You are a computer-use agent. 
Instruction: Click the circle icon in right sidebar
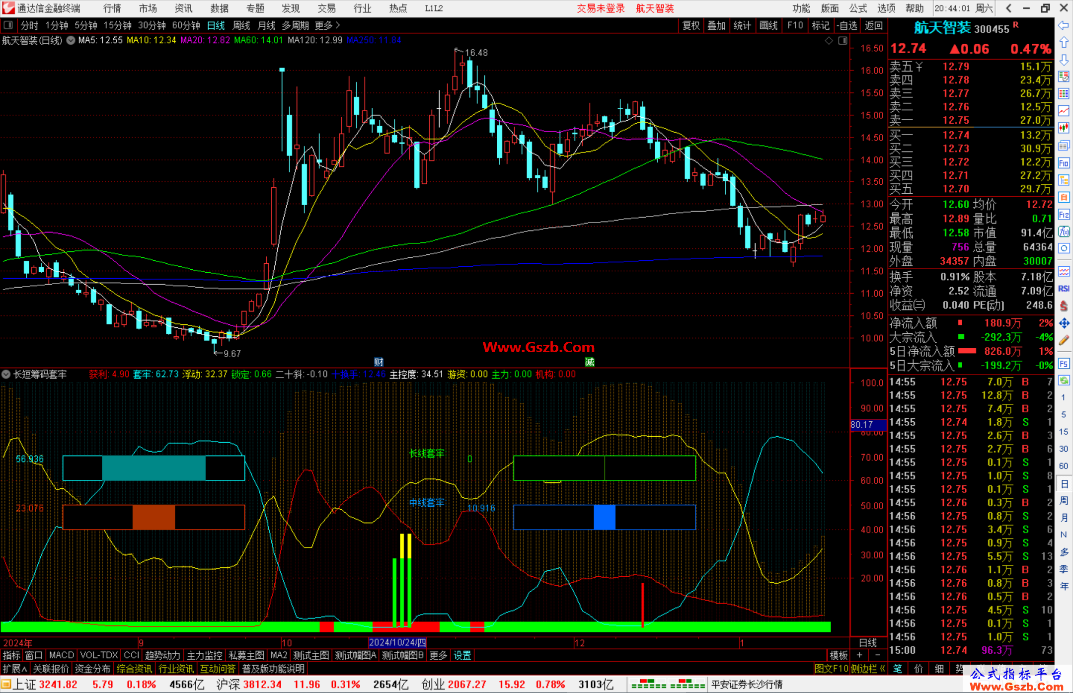click(1064, 248)
